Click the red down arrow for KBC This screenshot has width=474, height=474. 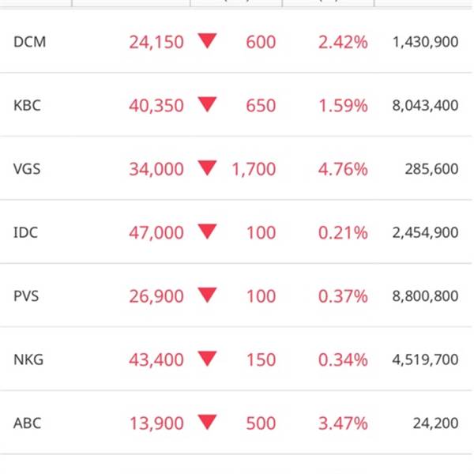coord(207,104)
